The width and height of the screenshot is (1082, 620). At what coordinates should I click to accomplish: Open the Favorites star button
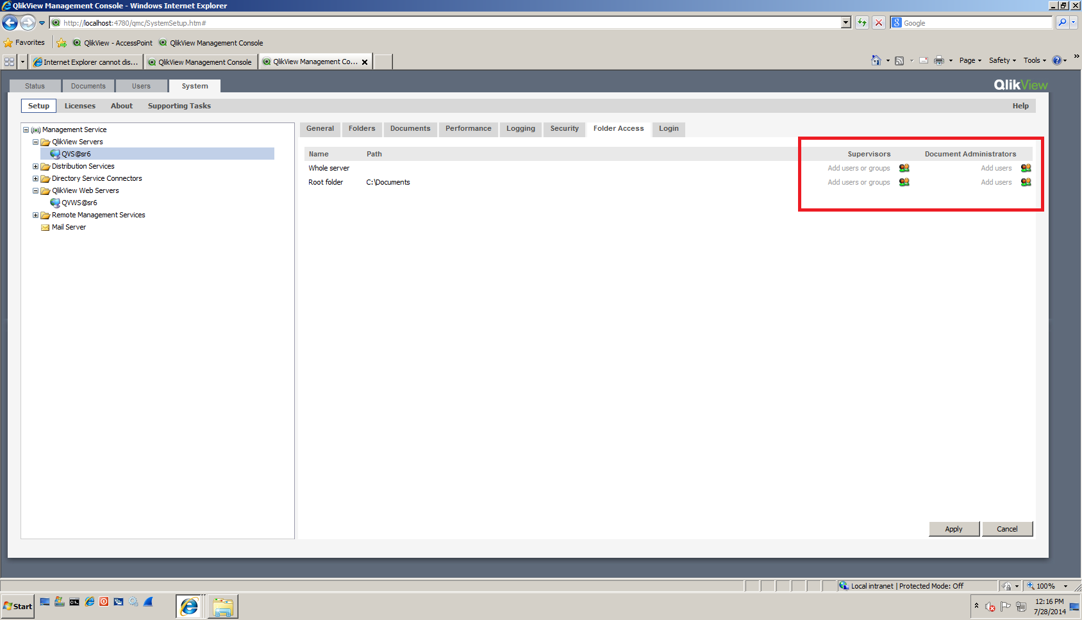click(24, 43)
